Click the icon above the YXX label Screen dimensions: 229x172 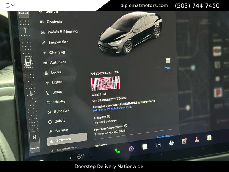pyautogui.click(x=168, y=61)
